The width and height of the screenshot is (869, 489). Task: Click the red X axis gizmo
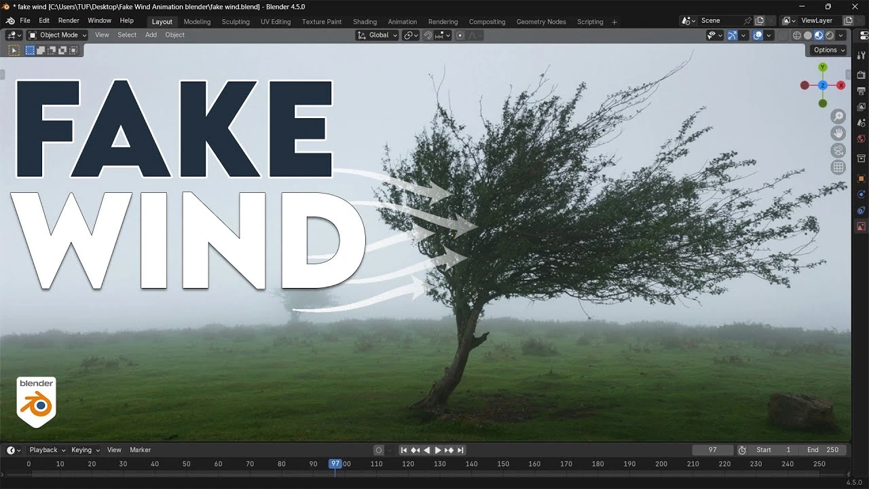pos(841,86)
